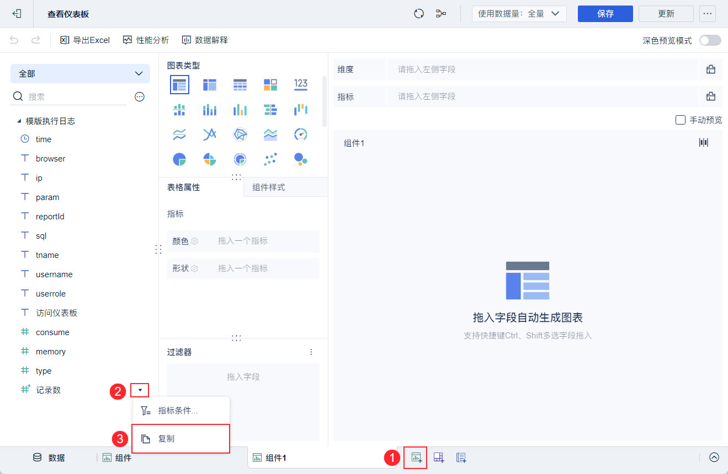This screenshot has height=474, width=728.
Task: Select the partitioned line chart type
Action: [x=179, y=134]
